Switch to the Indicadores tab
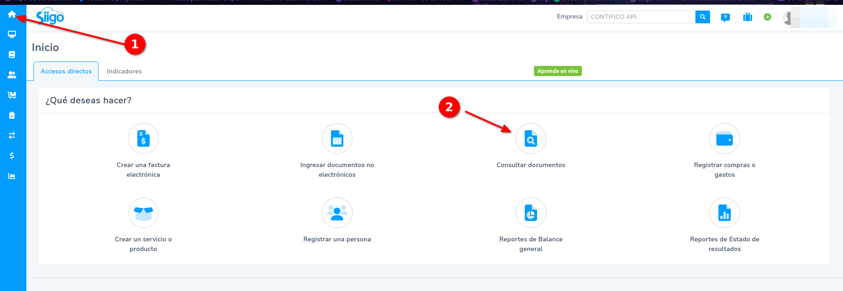The height and width of the screenshot is (291, 843). 124,71
